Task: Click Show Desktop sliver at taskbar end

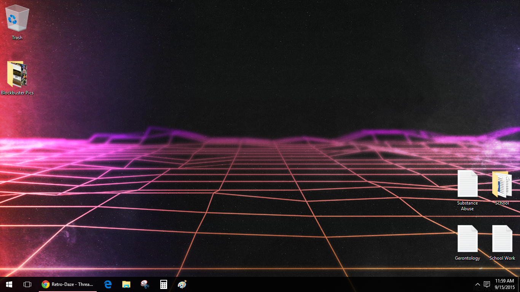Action: [x=519, y=284]
